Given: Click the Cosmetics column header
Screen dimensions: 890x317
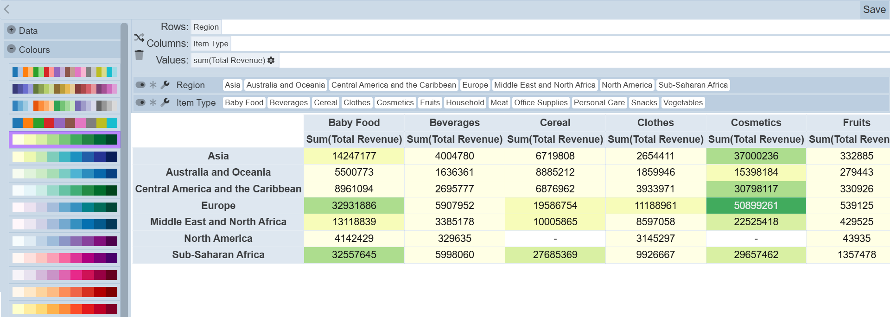Looking at the screenshot, I should click(756, 123).
